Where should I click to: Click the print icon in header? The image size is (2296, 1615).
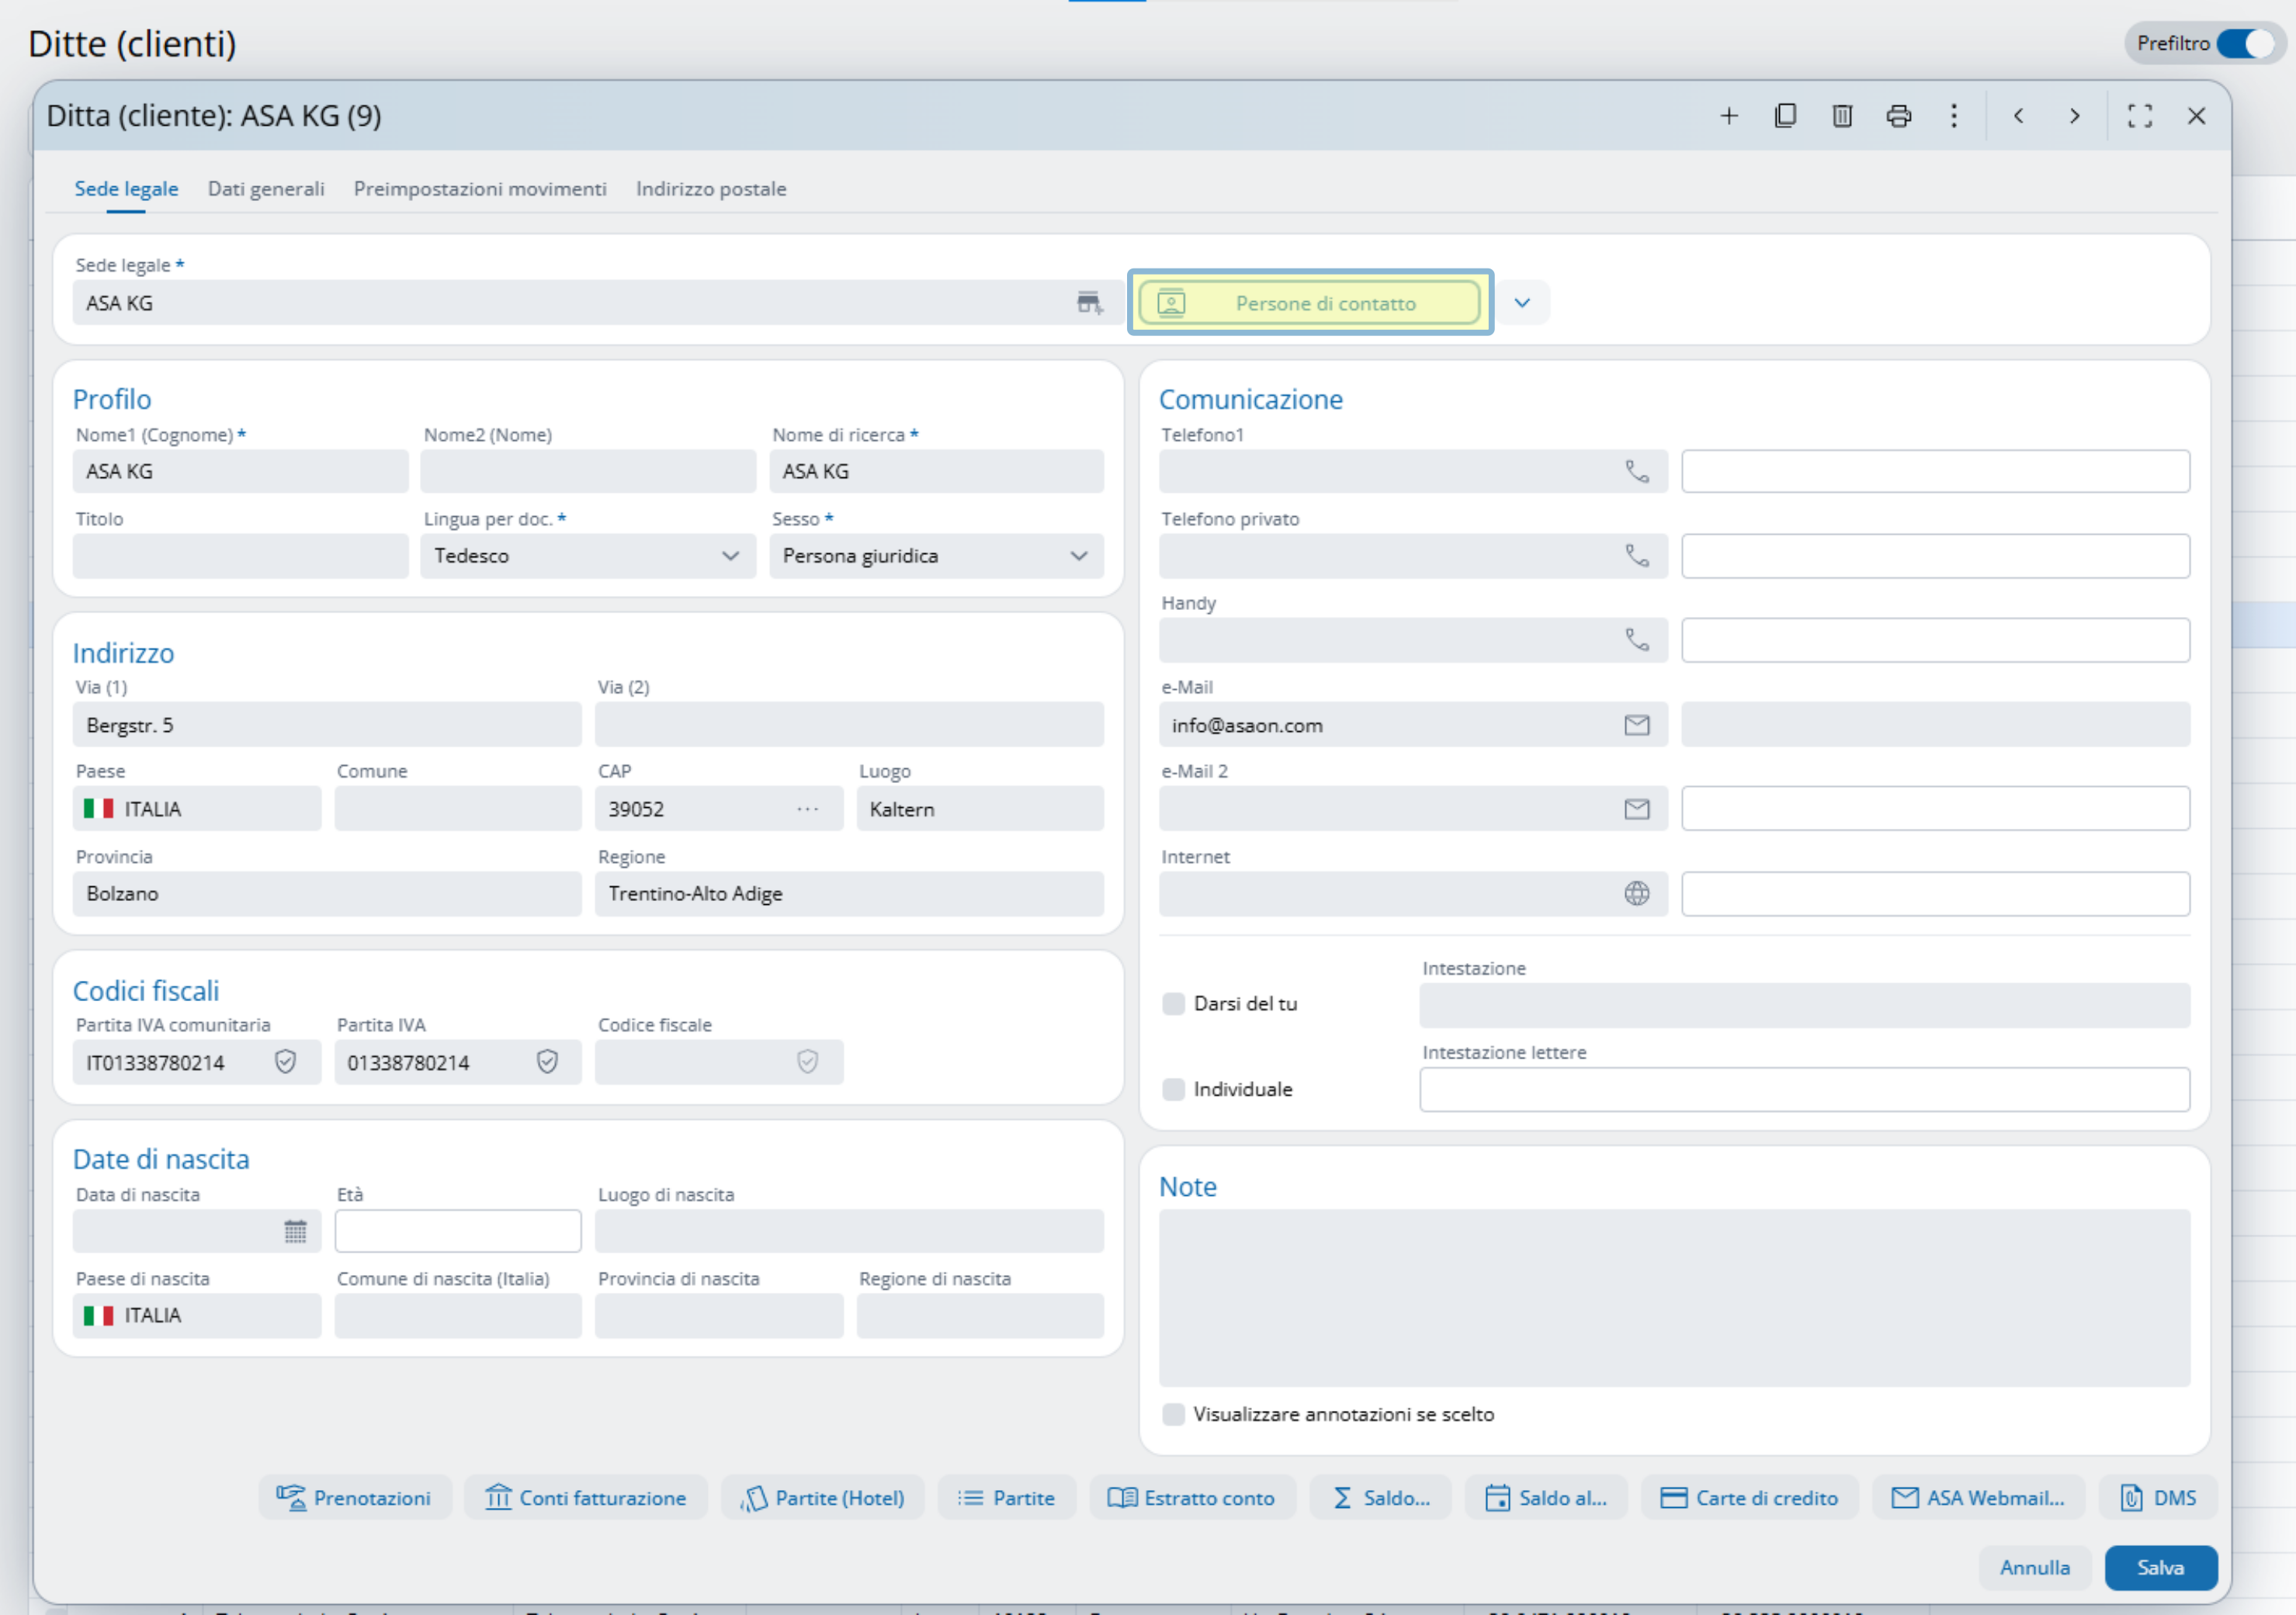[x=1898, y=116]
